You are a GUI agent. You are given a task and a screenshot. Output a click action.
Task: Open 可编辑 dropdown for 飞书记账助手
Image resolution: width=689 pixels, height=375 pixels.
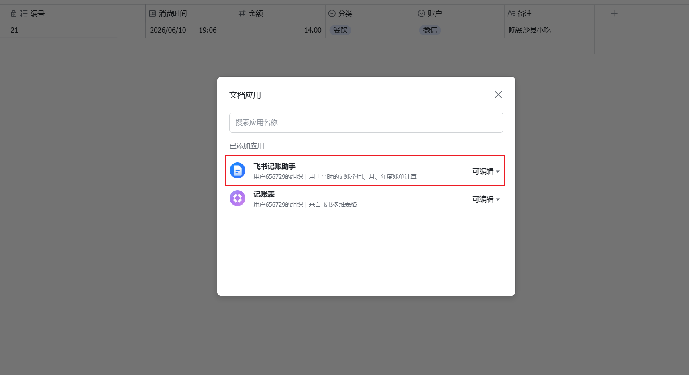486,172
